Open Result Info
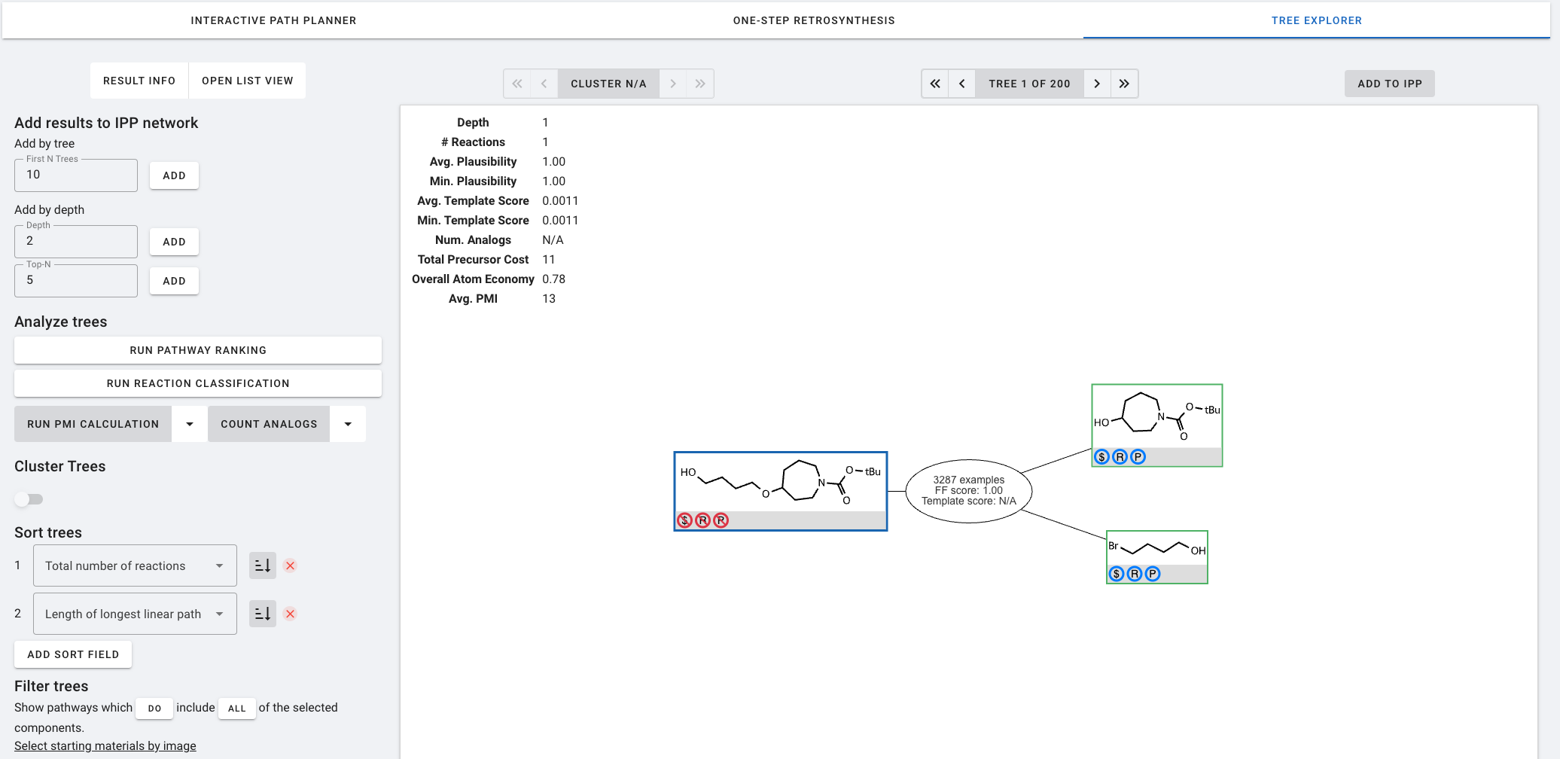 pyautogui.click(x=139, y=81)
